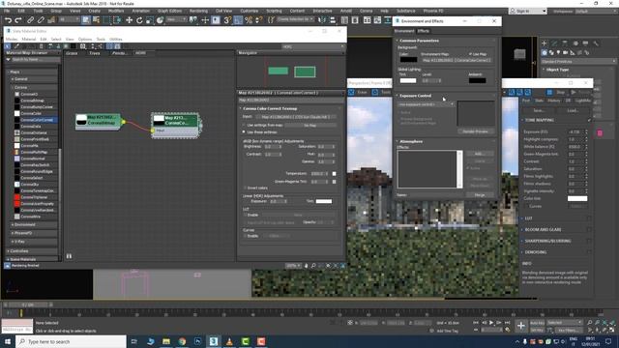Toggle the Green-Magenta Tint checkbox
This screenshot has height=348, width=619.
335,182
